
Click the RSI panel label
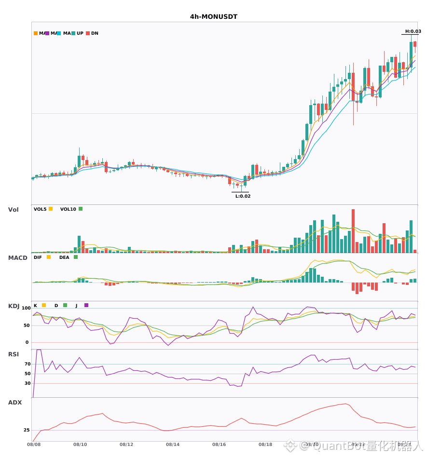pos(14,354)
